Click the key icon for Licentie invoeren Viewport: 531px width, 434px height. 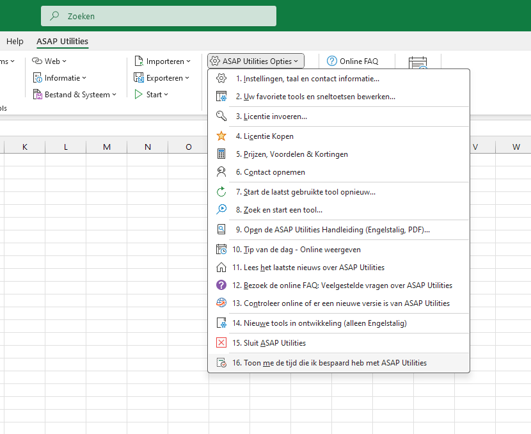click(x=221, y=116)
